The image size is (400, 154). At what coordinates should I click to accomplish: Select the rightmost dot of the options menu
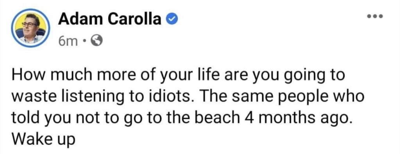pyautogui.click(x=381, y=17)
